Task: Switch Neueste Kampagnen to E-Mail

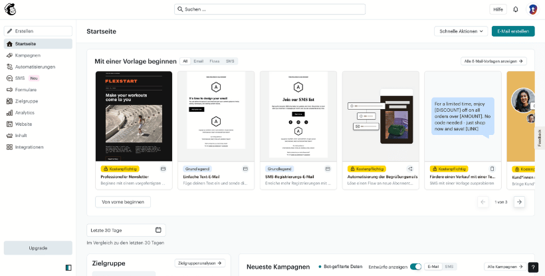Action: coord(433,267)
